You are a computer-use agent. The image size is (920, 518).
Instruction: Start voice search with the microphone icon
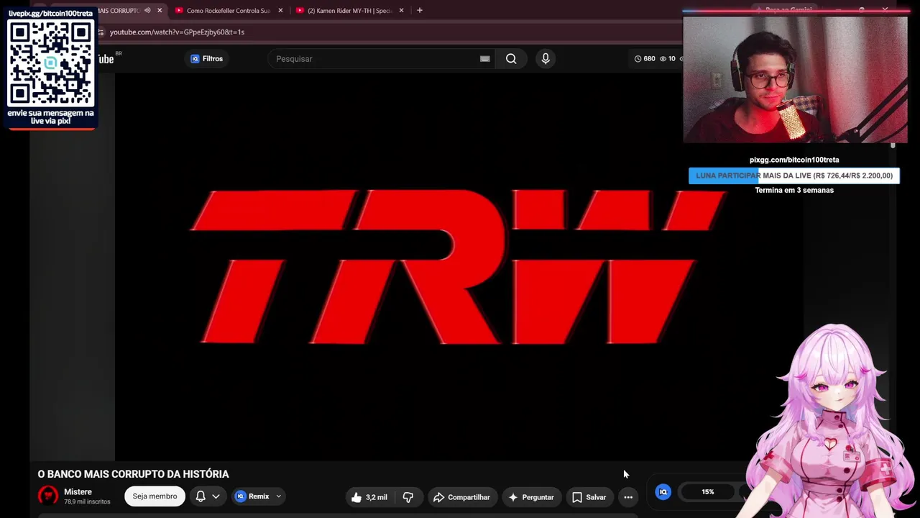[x=546, y=59]
